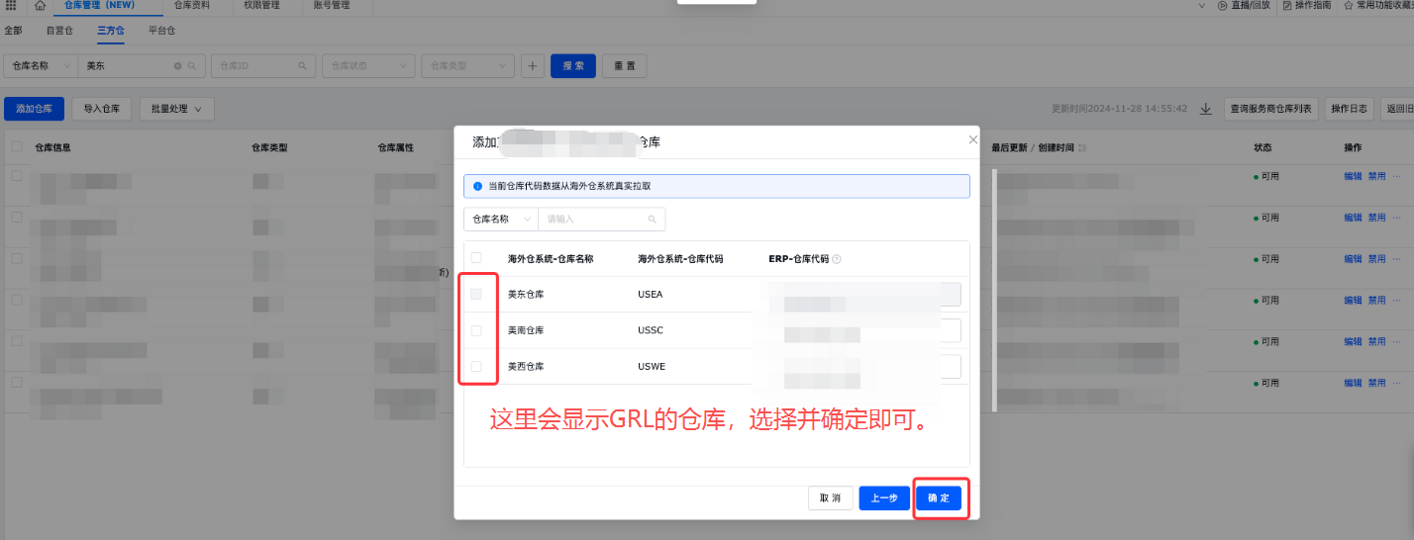Screen dimensions: 1414x540
Task: Click the 确定 button in dialog
Action: (938, 498)
